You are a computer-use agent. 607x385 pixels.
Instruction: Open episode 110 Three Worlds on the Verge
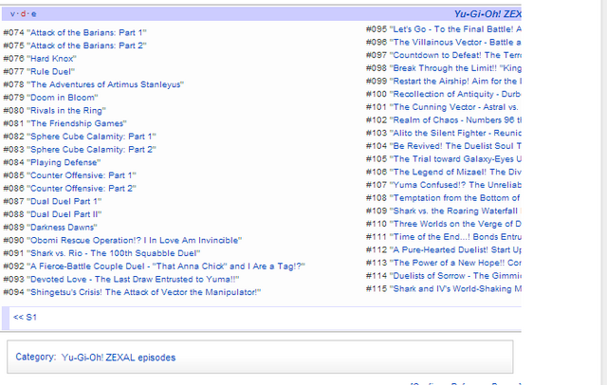[x=455, y=224]
